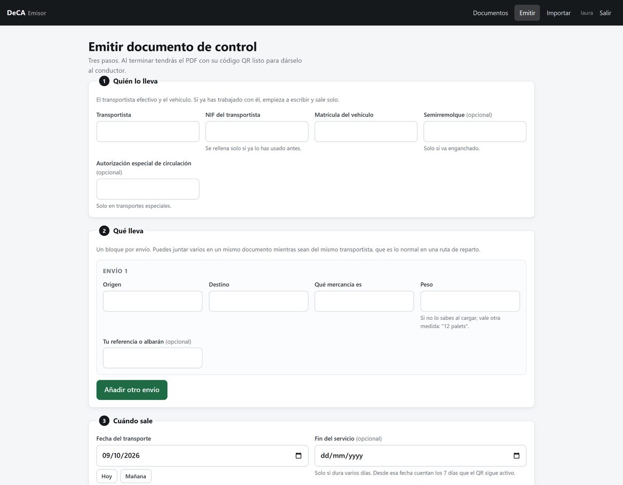Viewport: 623px width, 485px height.
Task: Go to the DeCA Emisor home logo
Action: pos(26,13)
